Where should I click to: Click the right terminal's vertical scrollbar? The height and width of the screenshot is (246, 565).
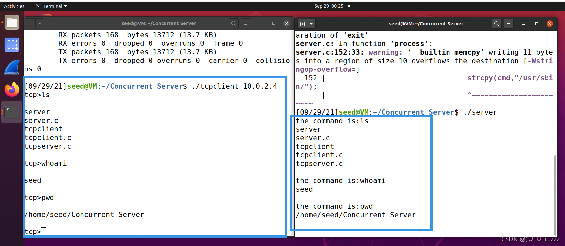555,196
